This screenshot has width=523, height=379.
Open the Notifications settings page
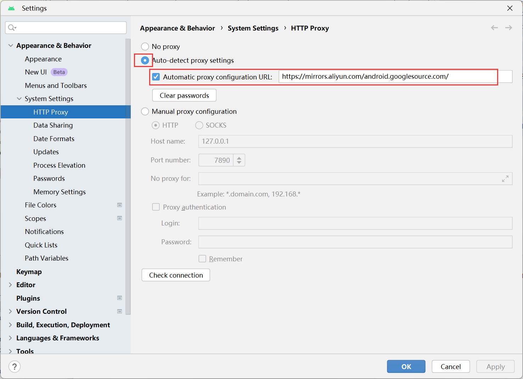click(44, 232)
